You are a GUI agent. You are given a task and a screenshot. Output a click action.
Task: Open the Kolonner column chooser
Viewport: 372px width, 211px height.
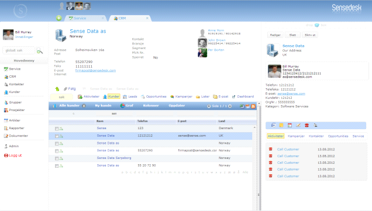click(x=151, y=105)
